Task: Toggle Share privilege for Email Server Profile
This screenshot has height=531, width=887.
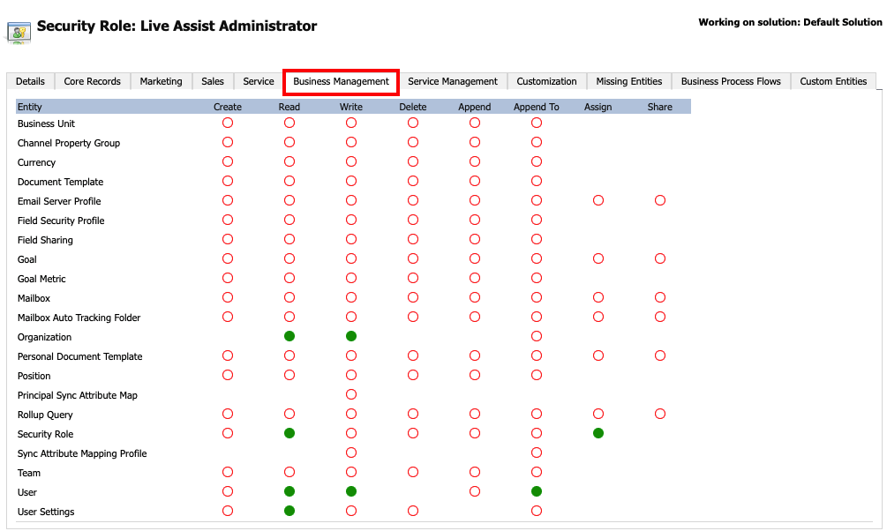Action: click(x=660, y=201)
